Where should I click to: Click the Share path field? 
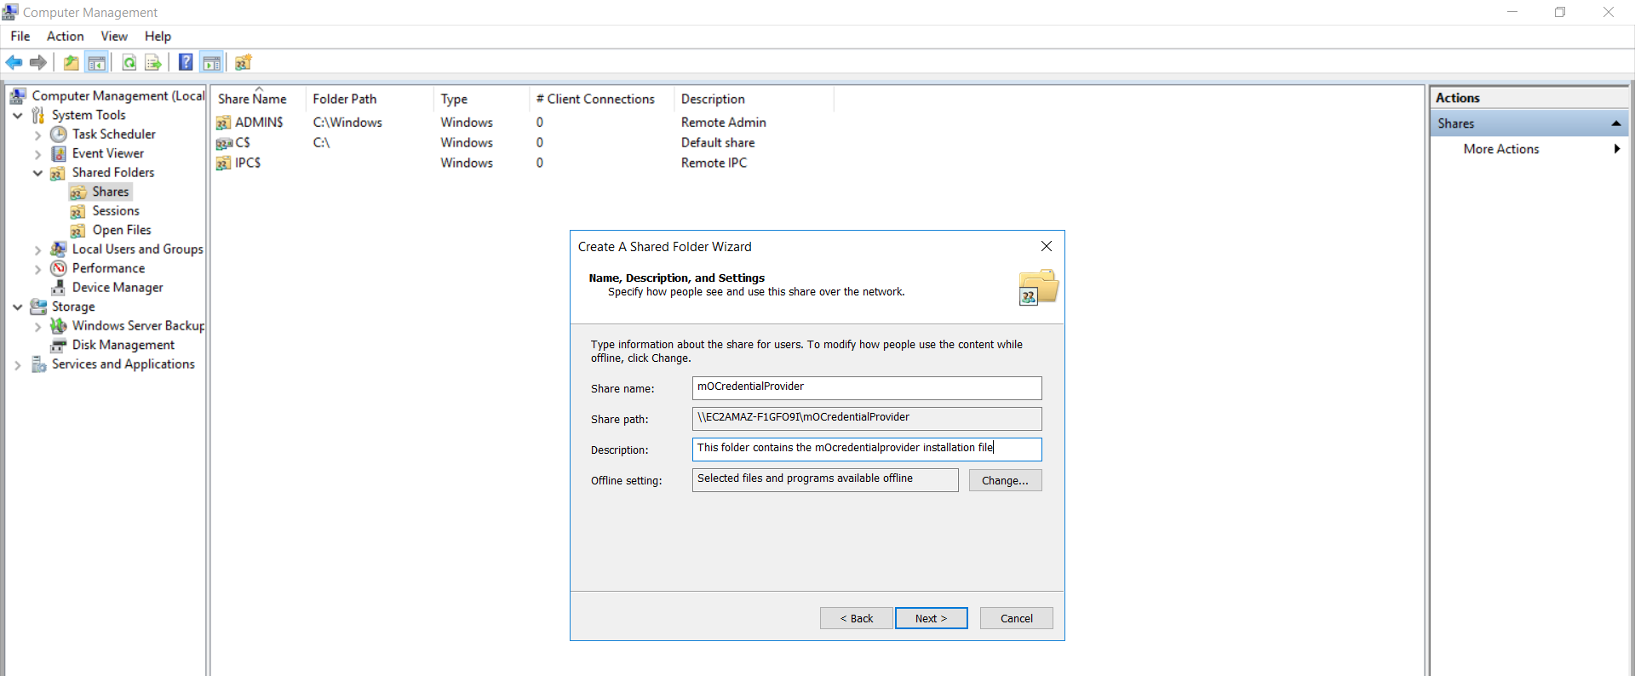867,418
